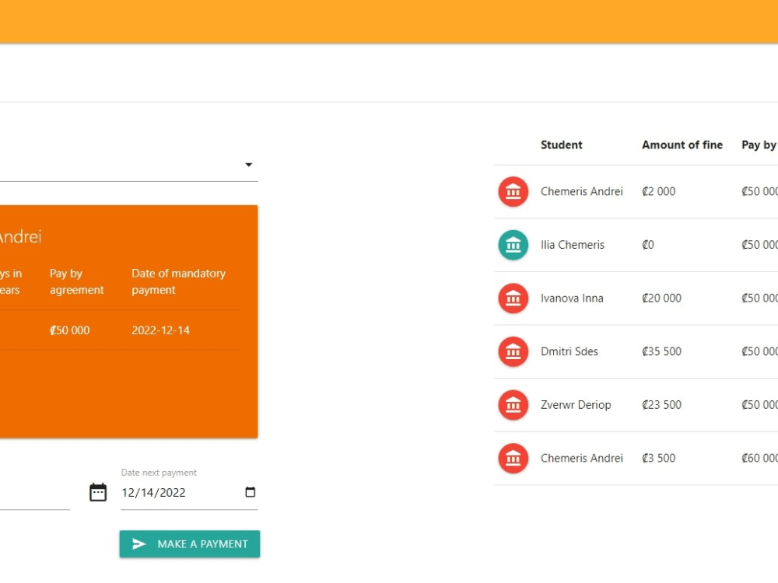
Task: Click the bank icon beside Dmitri Sdes
Action: [x=513, y=351]
